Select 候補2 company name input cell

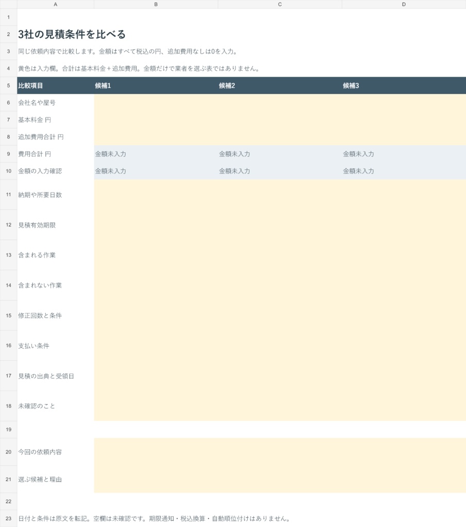(280, 102)
